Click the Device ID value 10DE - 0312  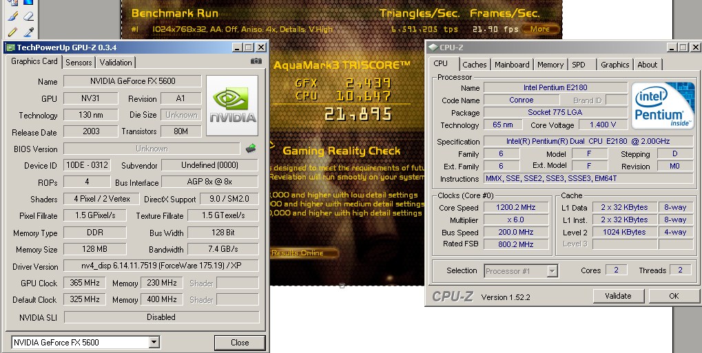(x=87, y=164)
